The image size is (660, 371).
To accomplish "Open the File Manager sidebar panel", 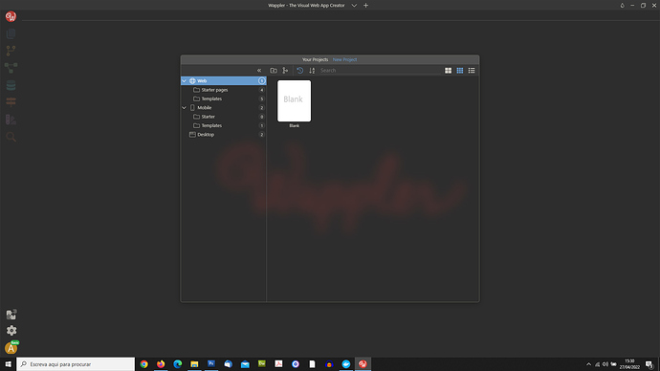I will [x=11, y=33].
